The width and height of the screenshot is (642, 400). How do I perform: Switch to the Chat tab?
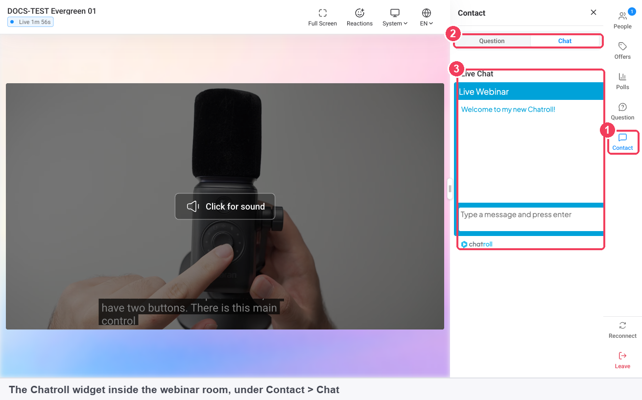[565, 41]
